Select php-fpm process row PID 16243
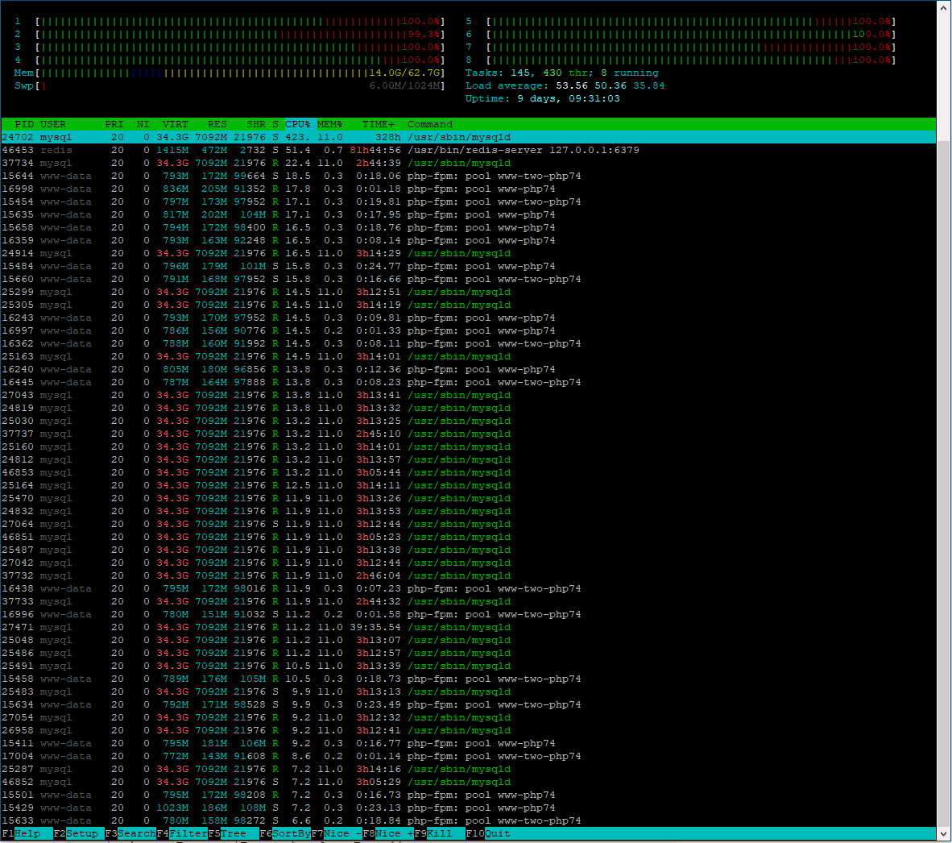The height and width of the screenshot is (843, 952). (x=468, y=318)
